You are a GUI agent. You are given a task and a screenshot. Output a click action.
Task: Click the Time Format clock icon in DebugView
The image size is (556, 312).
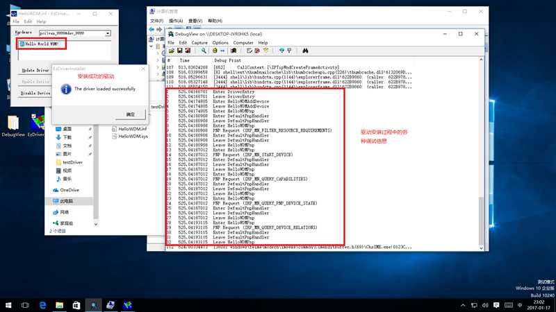click(250, 51)
